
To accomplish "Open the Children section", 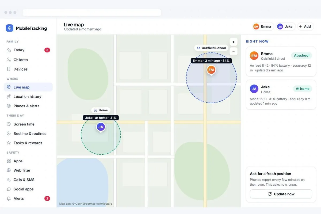I will 28,60.
